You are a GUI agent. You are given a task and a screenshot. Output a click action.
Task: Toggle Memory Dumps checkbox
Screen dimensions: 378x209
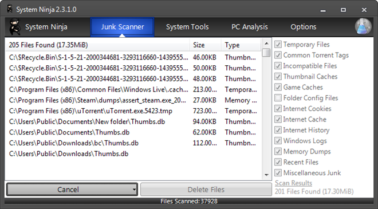(278, 151)
